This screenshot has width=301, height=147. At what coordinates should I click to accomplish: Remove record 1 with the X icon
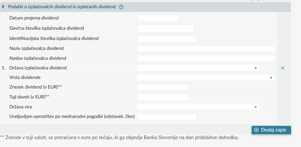[282, 68]
